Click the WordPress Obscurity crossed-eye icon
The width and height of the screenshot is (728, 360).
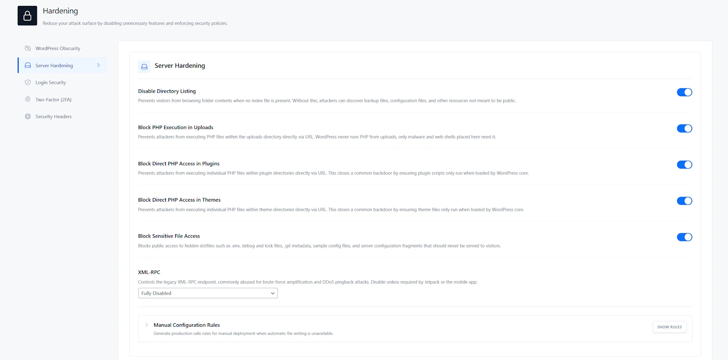click(x=28, y=48)
